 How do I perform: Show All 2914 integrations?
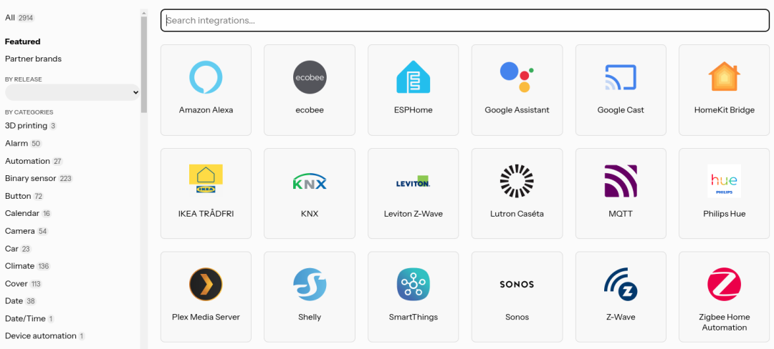20,18
